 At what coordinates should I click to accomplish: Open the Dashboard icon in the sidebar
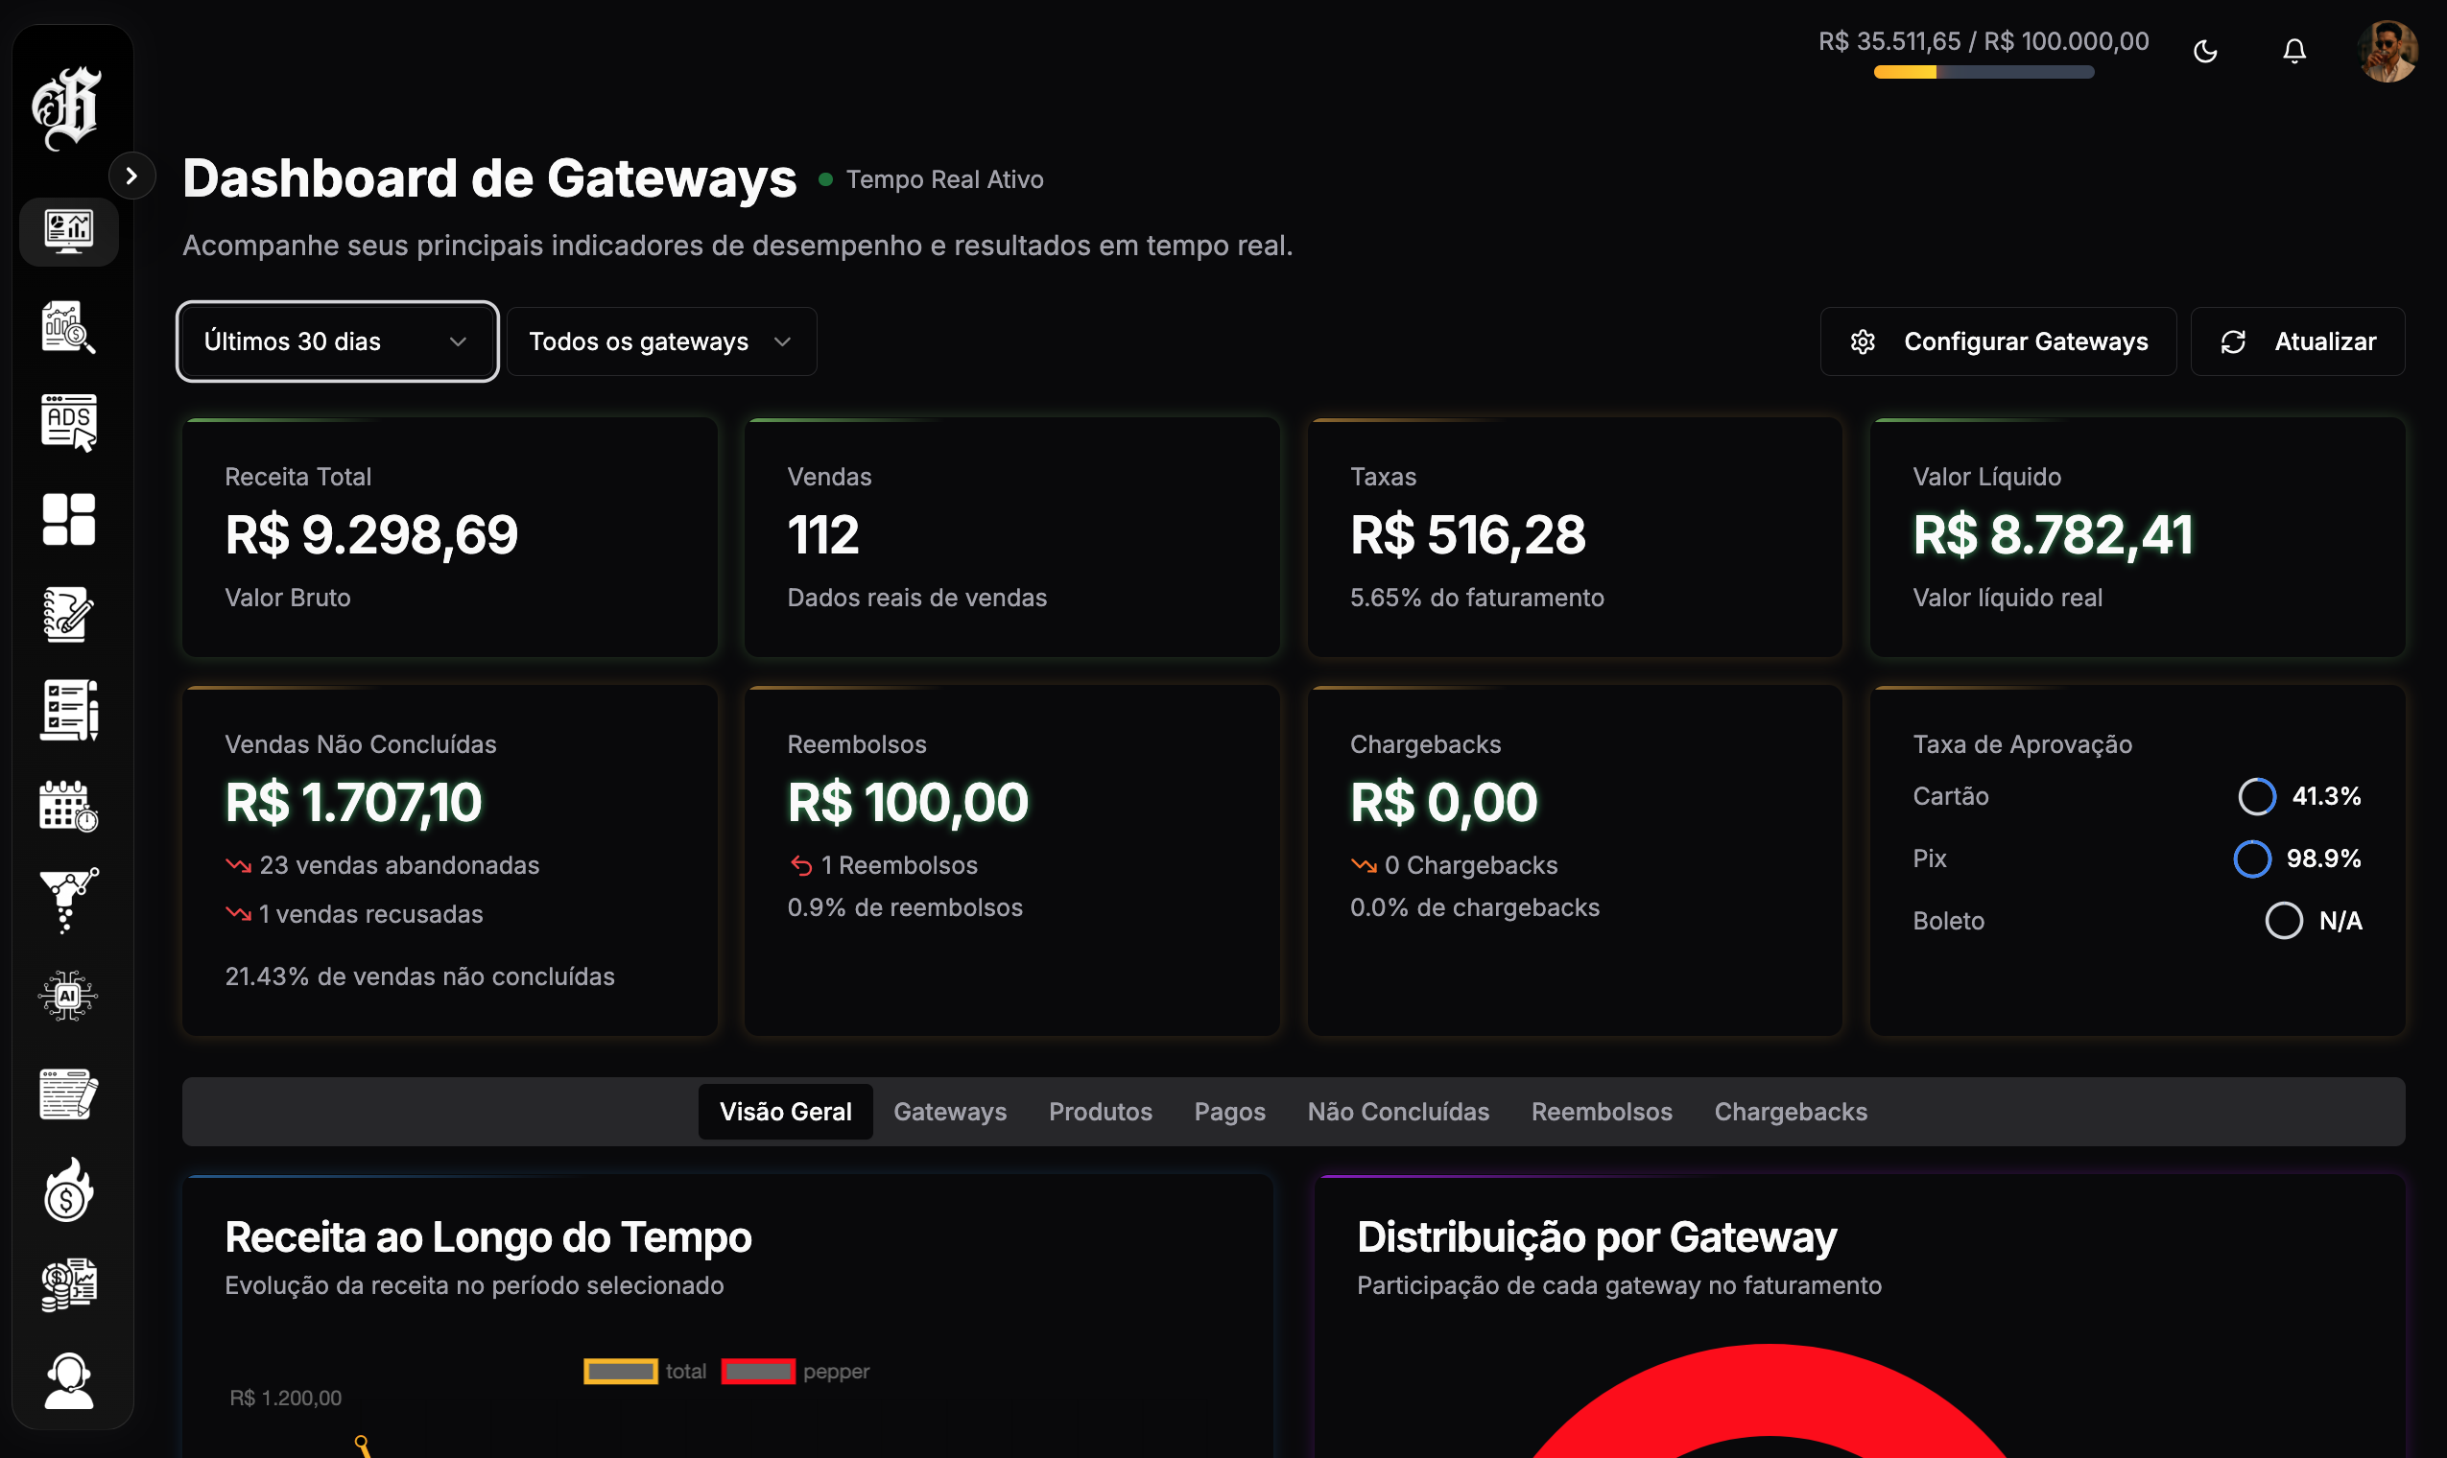tap(69, 232)
